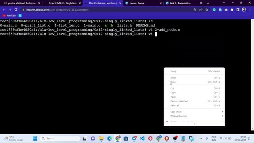Open the browser side panel icon
Viewport: 254px width, 143px height.
238,10
